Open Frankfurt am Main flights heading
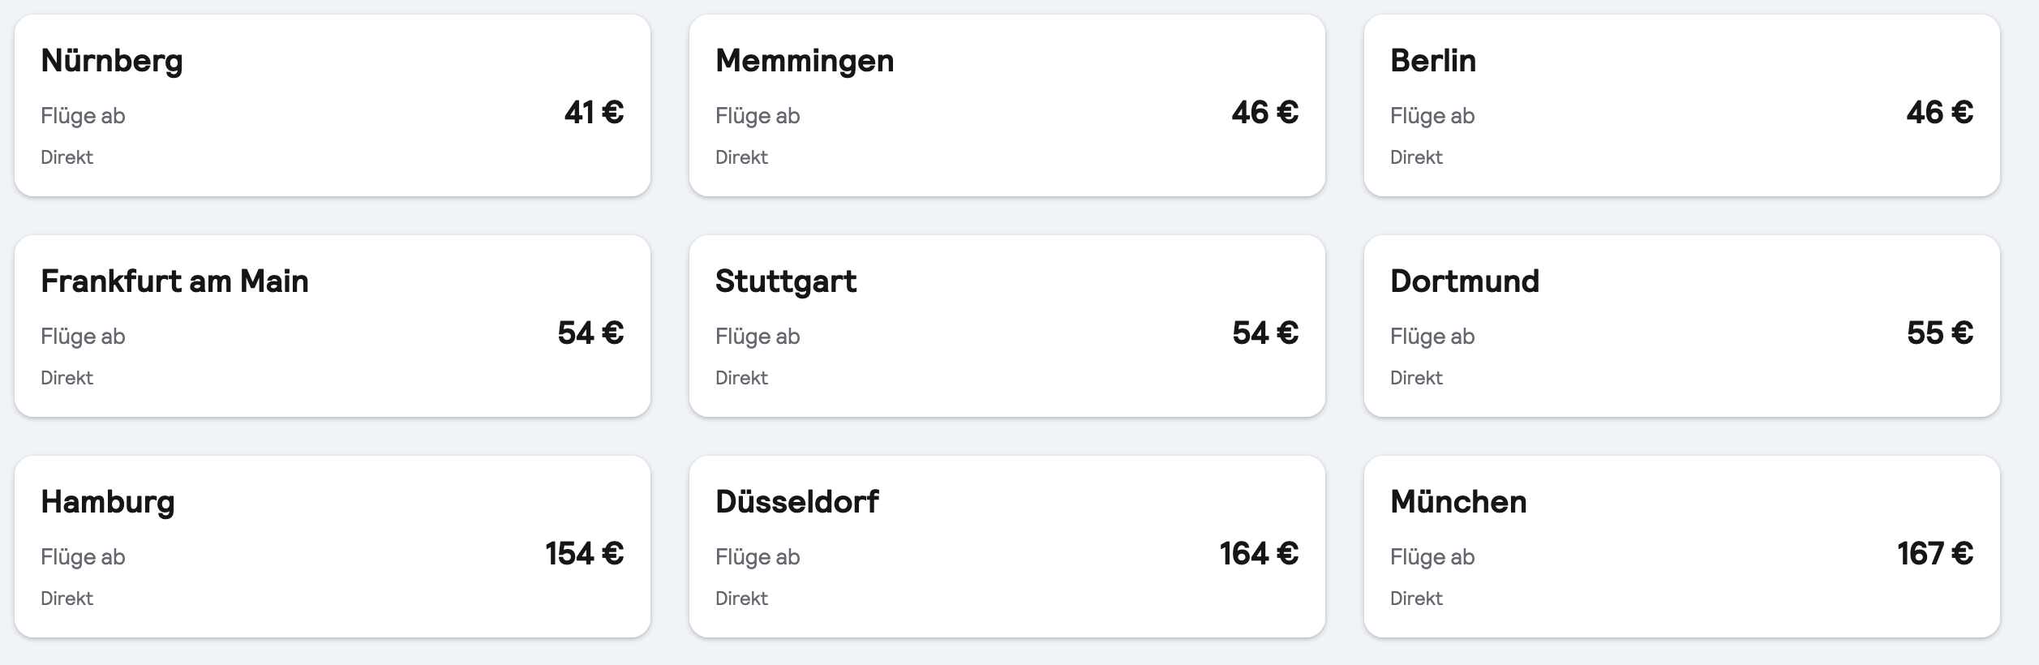Screen dimensions: 2039x665 [x=174, y=281]
